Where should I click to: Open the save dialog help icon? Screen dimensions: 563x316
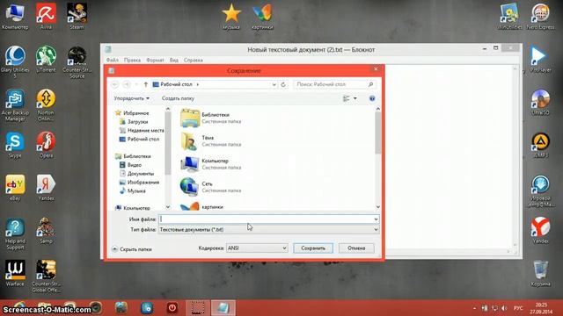[x=372, y=98]
